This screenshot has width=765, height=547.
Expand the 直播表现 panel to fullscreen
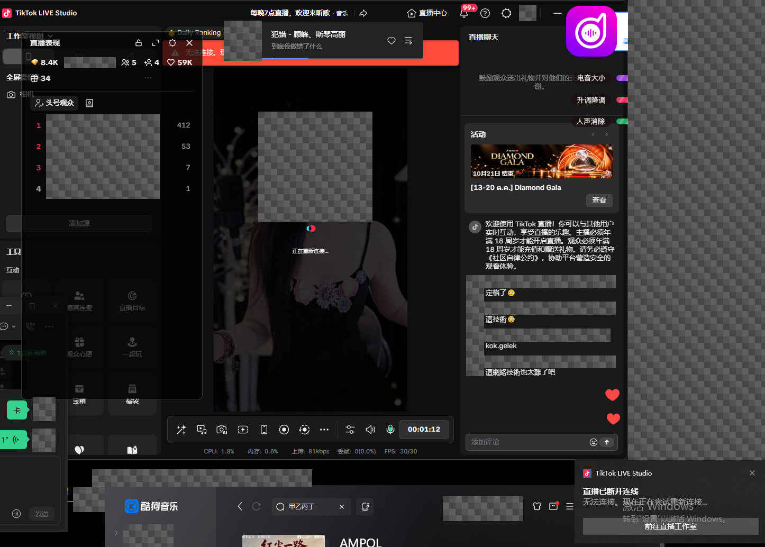(x=156, y=43)
